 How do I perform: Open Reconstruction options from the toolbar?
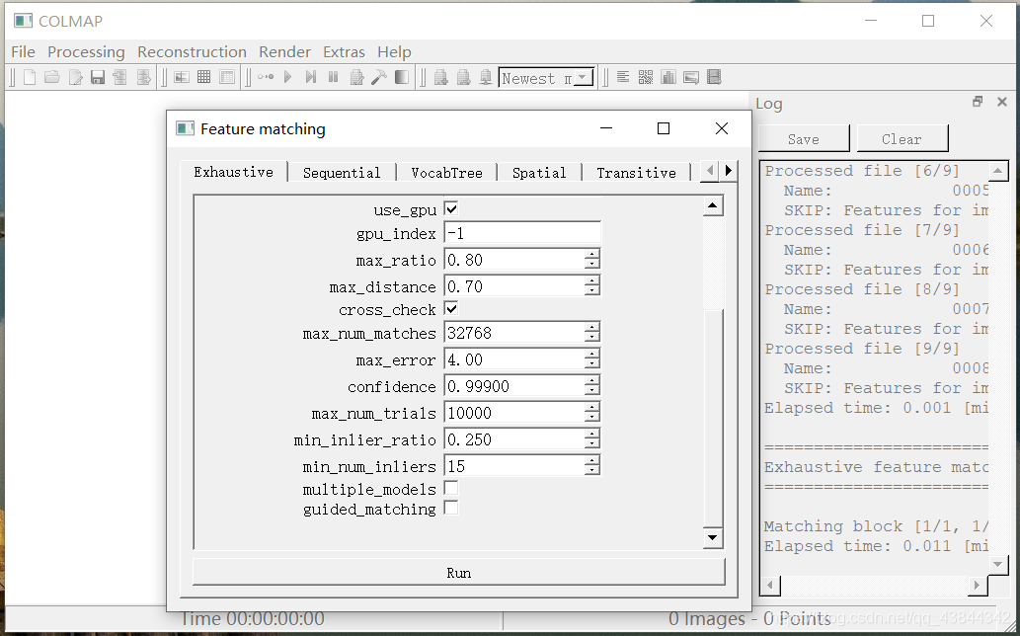[x=356, y=77]
